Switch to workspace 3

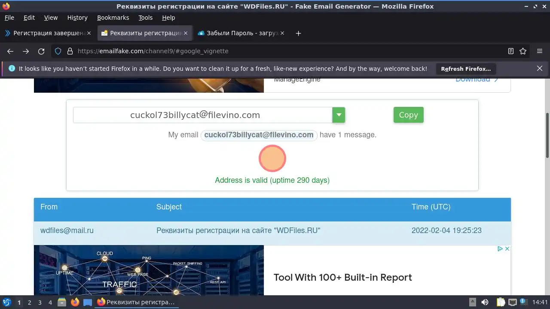40,303
